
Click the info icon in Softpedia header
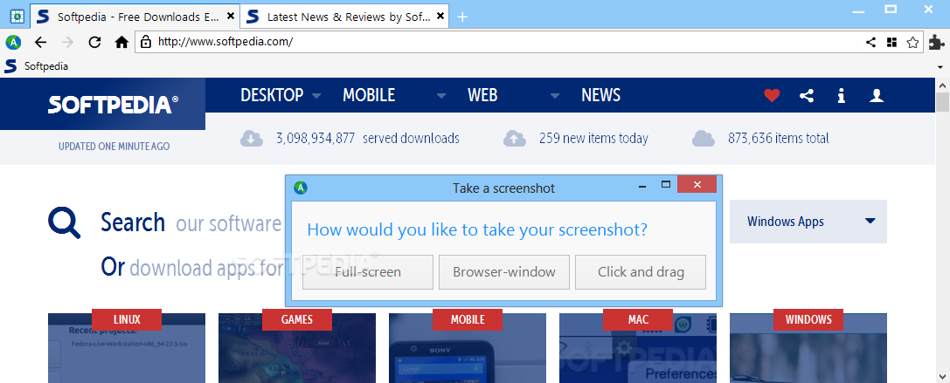coord(841,96)
